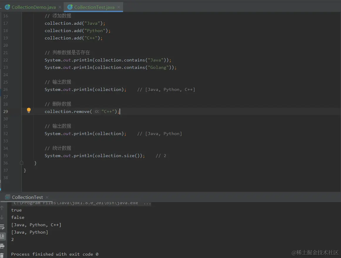Click the yellow lightbulb intention icon on line 29
This screenshot has width=341, height=258.
pos(29,110)
